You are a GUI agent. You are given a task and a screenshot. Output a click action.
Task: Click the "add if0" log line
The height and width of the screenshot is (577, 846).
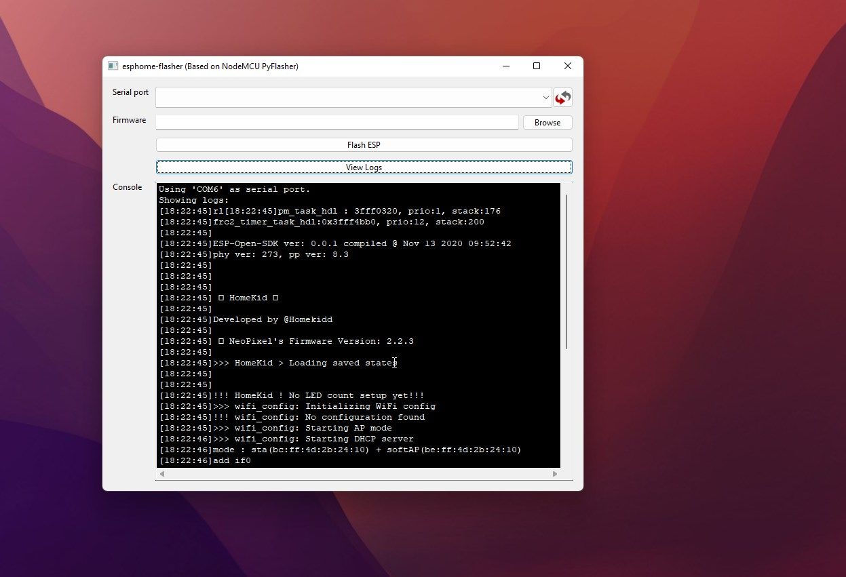coord(205,460)
